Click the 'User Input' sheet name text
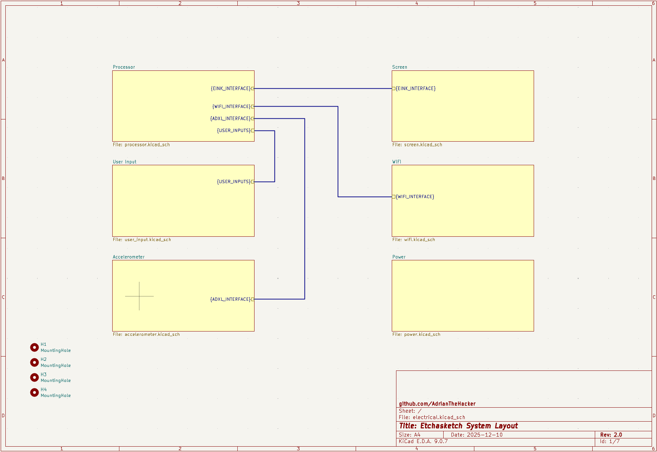 pyautogui.click(x=125, y=162)
